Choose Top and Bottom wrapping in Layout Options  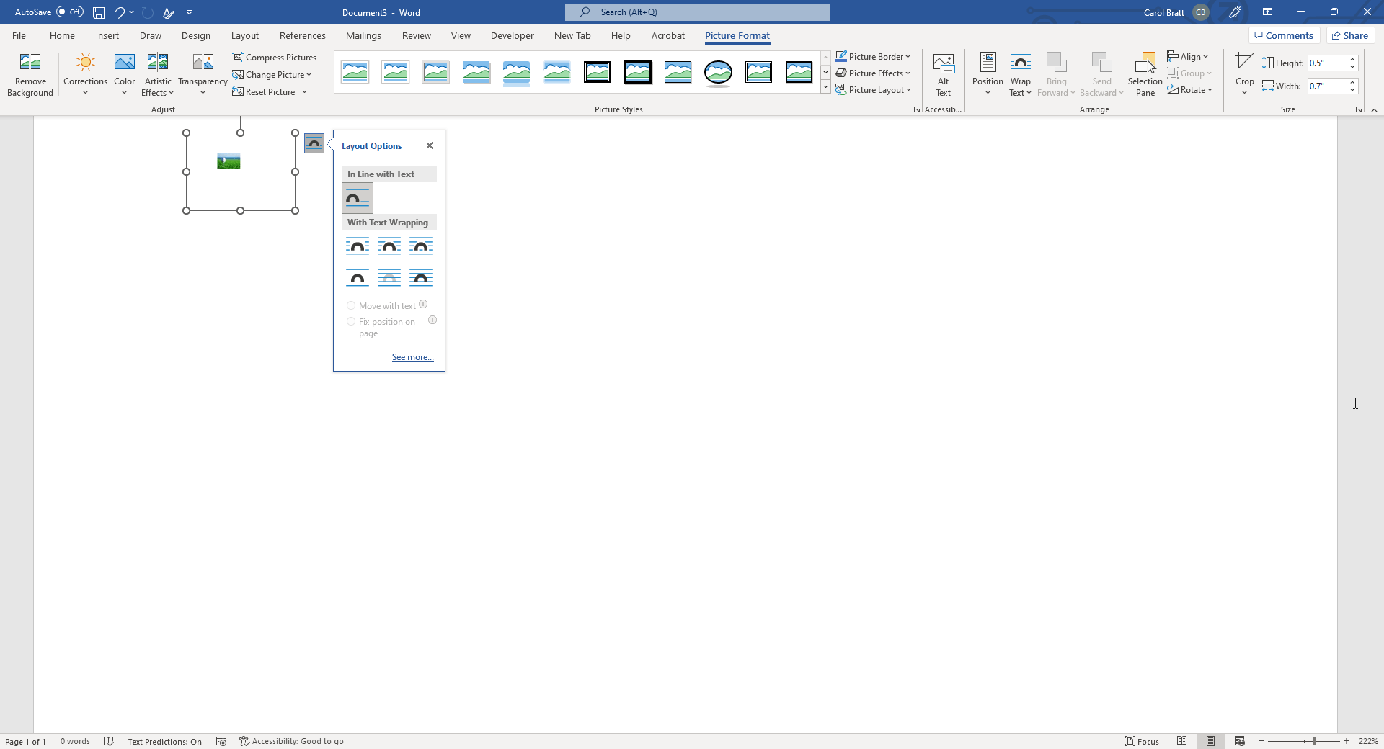point(358,278)
